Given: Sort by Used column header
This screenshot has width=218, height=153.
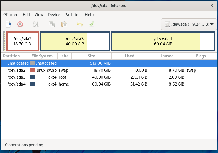Looking at the screenshot, I should [129, 56].
